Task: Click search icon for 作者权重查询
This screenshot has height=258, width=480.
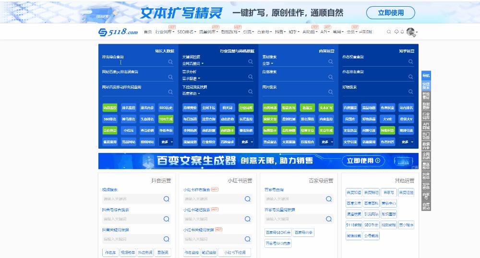Action: click(411, 62)
